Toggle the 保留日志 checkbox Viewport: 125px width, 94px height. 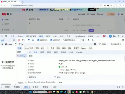(38, 40)
